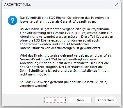The height and width of the screenshot is (108, 123).
Task: Click the blue question mark icon
Action: pos(13,20)
